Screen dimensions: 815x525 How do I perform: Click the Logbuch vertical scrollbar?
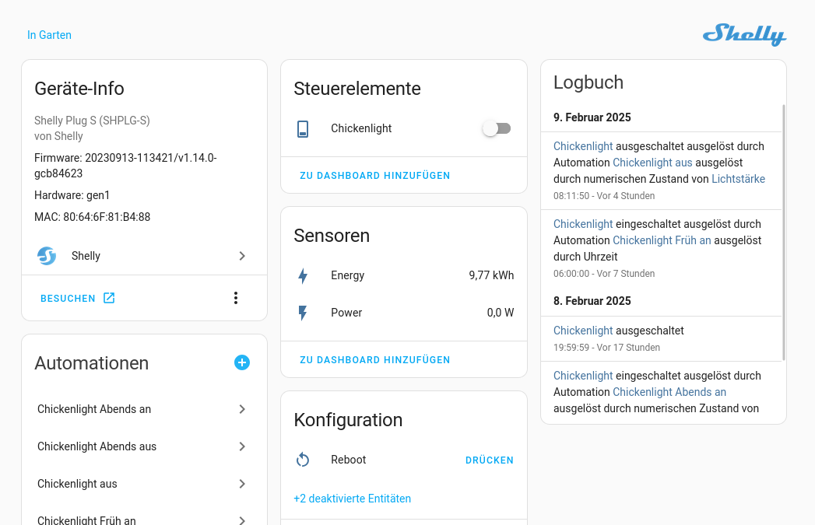(x=783, y=233)
